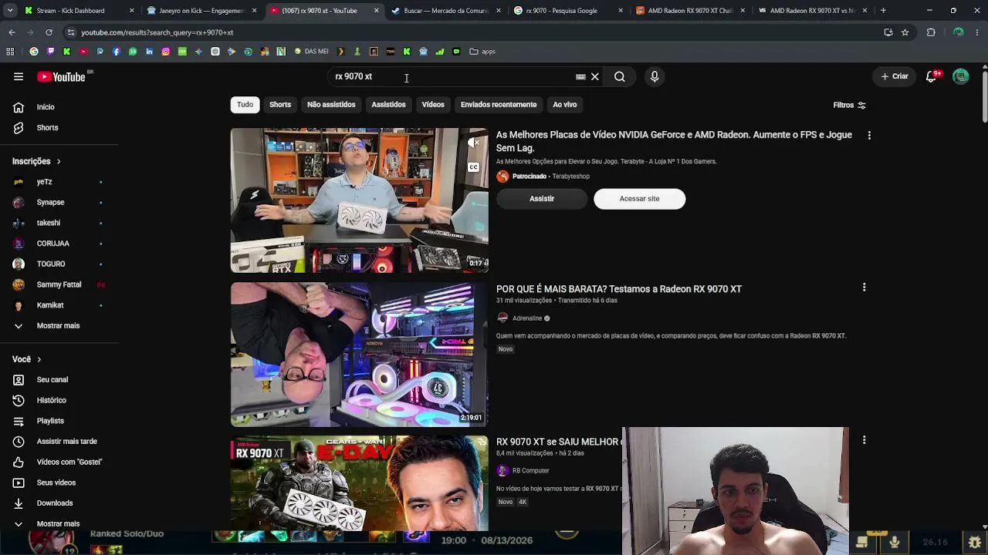Unmute the sponsored video preview
The image size is (988, 555).
click(474, 143)
